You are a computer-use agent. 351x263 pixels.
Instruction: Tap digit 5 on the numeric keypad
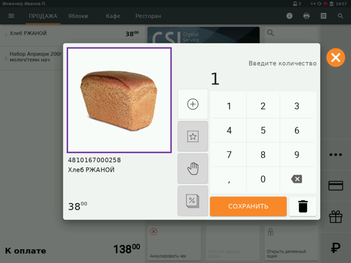263,130
